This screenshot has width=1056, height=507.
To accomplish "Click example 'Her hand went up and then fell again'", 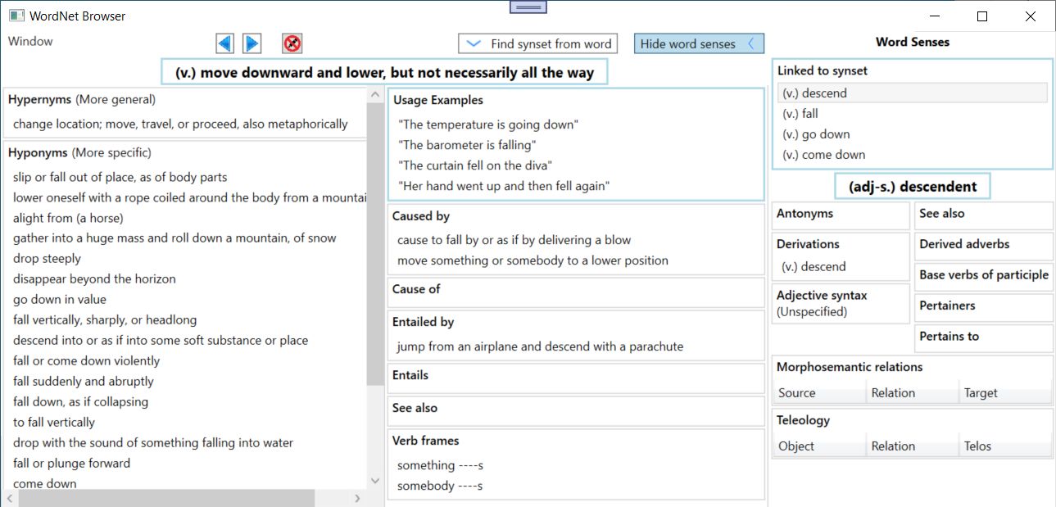I will click(505, 186).
